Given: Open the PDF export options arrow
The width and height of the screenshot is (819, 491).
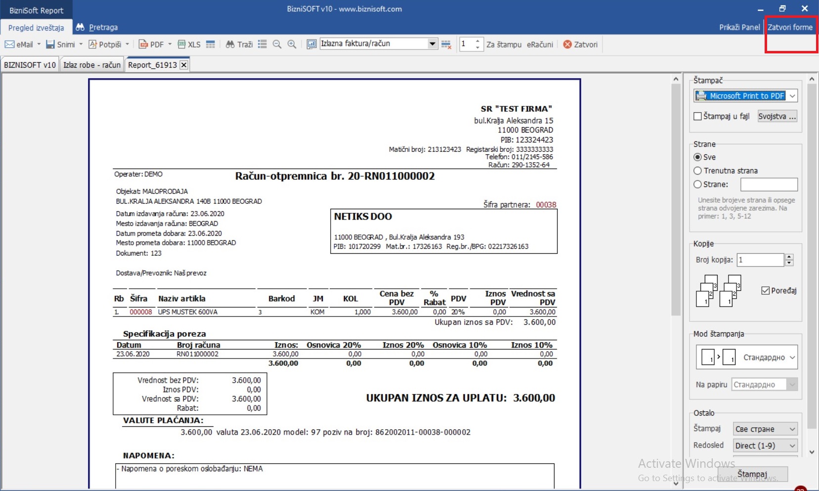Looking at the screenshot, I should [x=170, y=45].
